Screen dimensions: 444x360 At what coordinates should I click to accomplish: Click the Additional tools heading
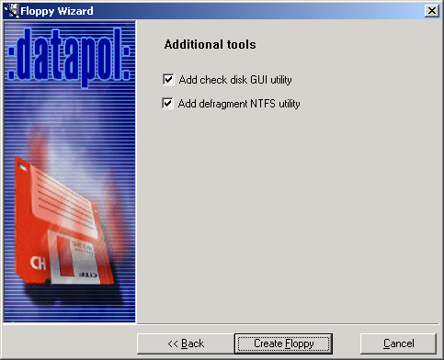210,45
